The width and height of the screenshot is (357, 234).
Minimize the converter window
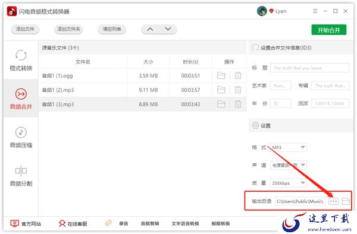pyautogui.click(x=325, y=11)
